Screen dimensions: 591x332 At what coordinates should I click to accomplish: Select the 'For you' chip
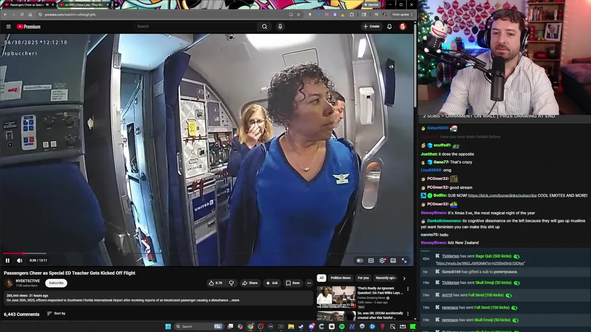pyautogui.click(x=363, y=278)
